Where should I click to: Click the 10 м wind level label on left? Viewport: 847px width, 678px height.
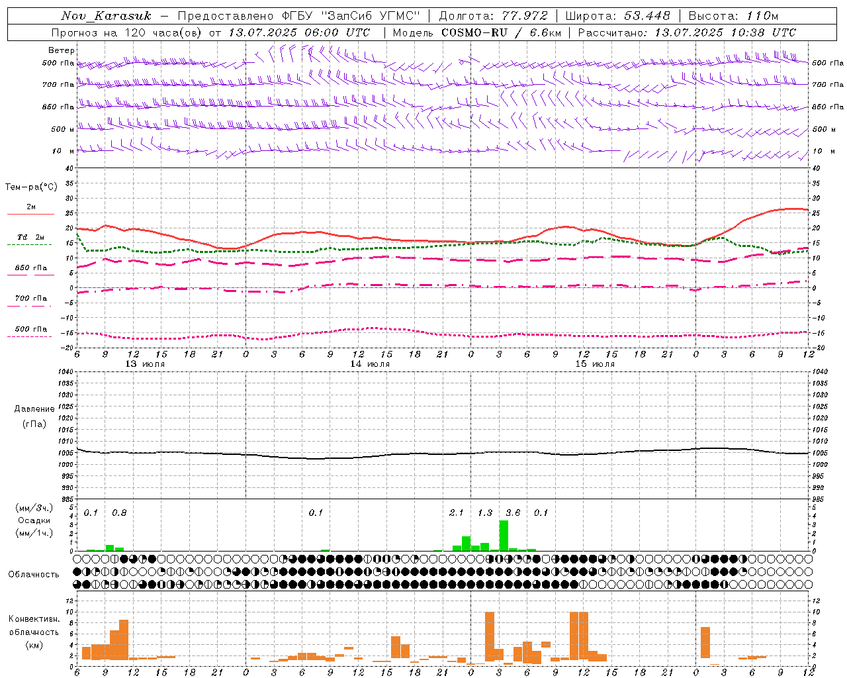point(63,151)
